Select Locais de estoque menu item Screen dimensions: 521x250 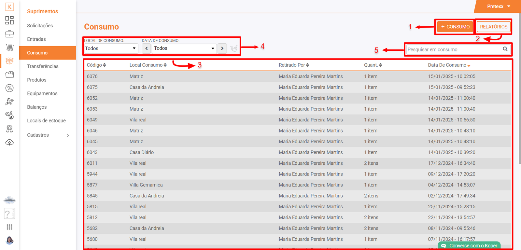click(x=46, y=121)
